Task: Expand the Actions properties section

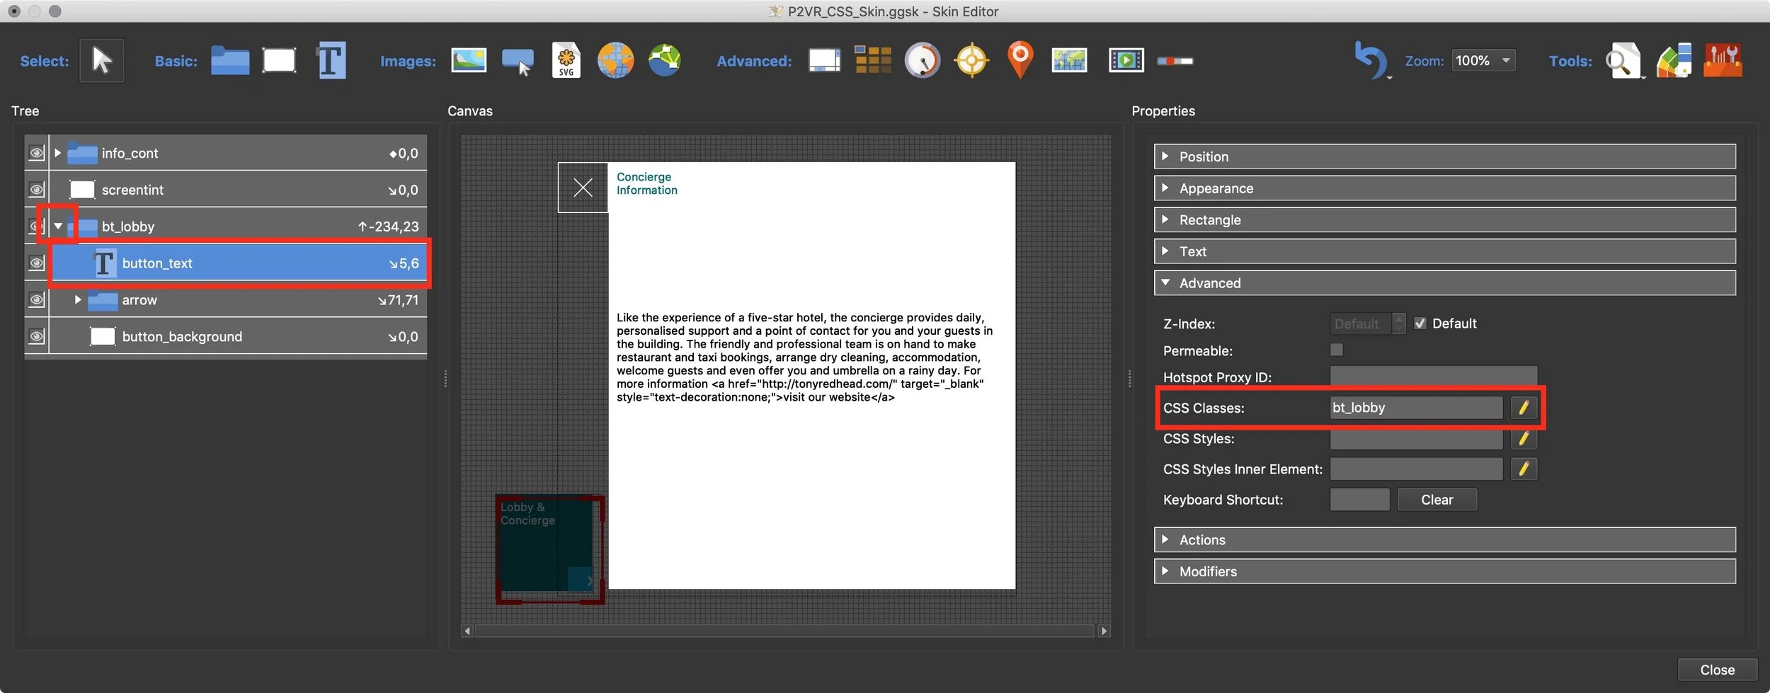Action: (x=1444, y=540)
